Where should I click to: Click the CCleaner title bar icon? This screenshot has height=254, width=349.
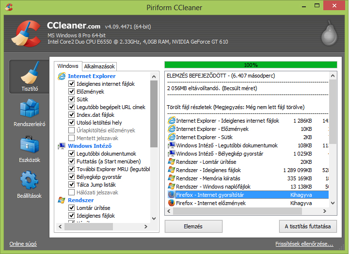(7, 8)
